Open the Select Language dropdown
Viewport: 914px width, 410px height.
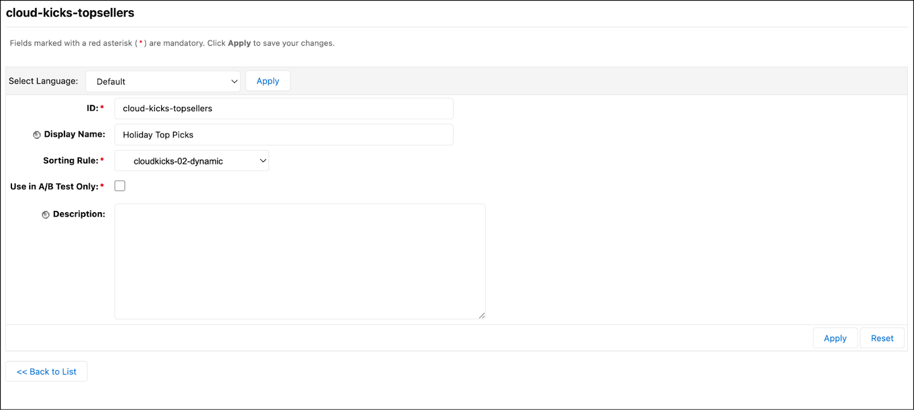tap(163, 82)
